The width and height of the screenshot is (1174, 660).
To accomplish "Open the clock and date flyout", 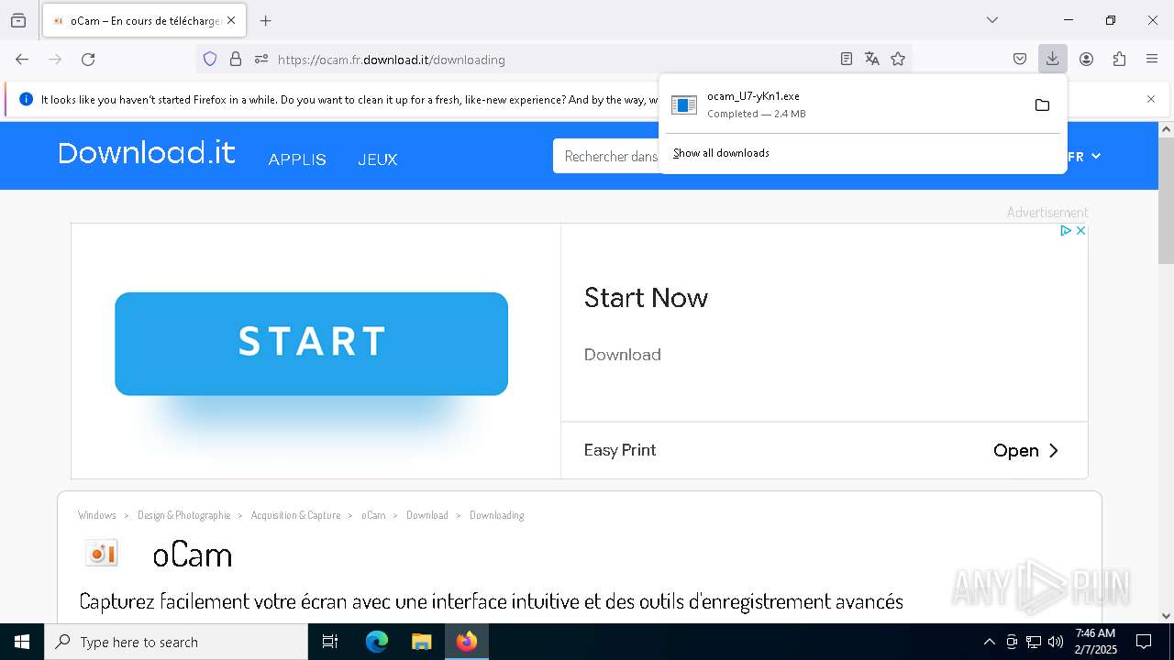I will pos(1096,642).
